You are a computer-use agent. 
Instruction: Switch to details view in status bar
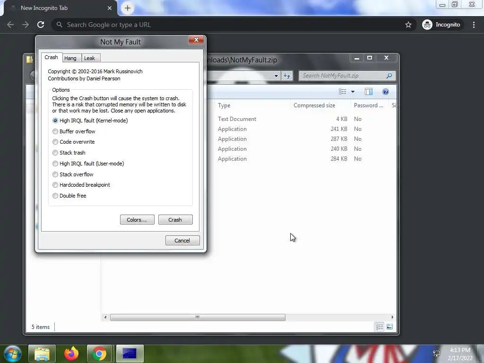coord(380,327)
